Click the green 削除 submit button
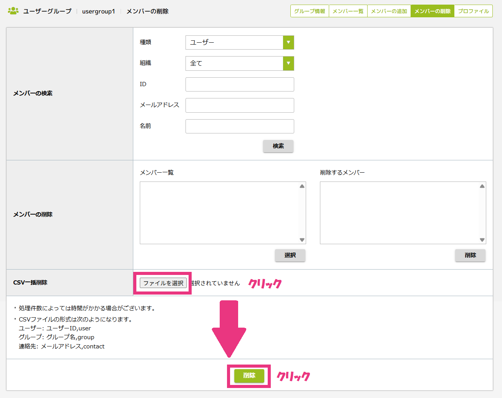Image resolution: width=502 pixels, height=398 pixels. tap(249, 376)
